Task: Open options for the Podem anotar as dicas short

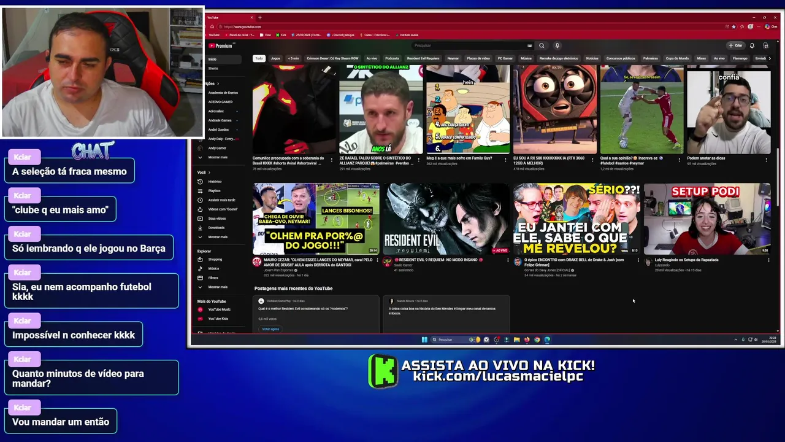Action: 766,160
